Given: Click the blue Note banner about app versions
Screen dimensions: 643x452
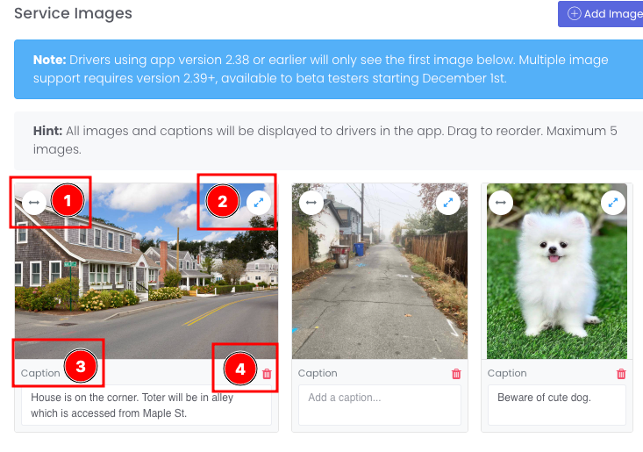Looking at the screenshot, I should 328,69.
